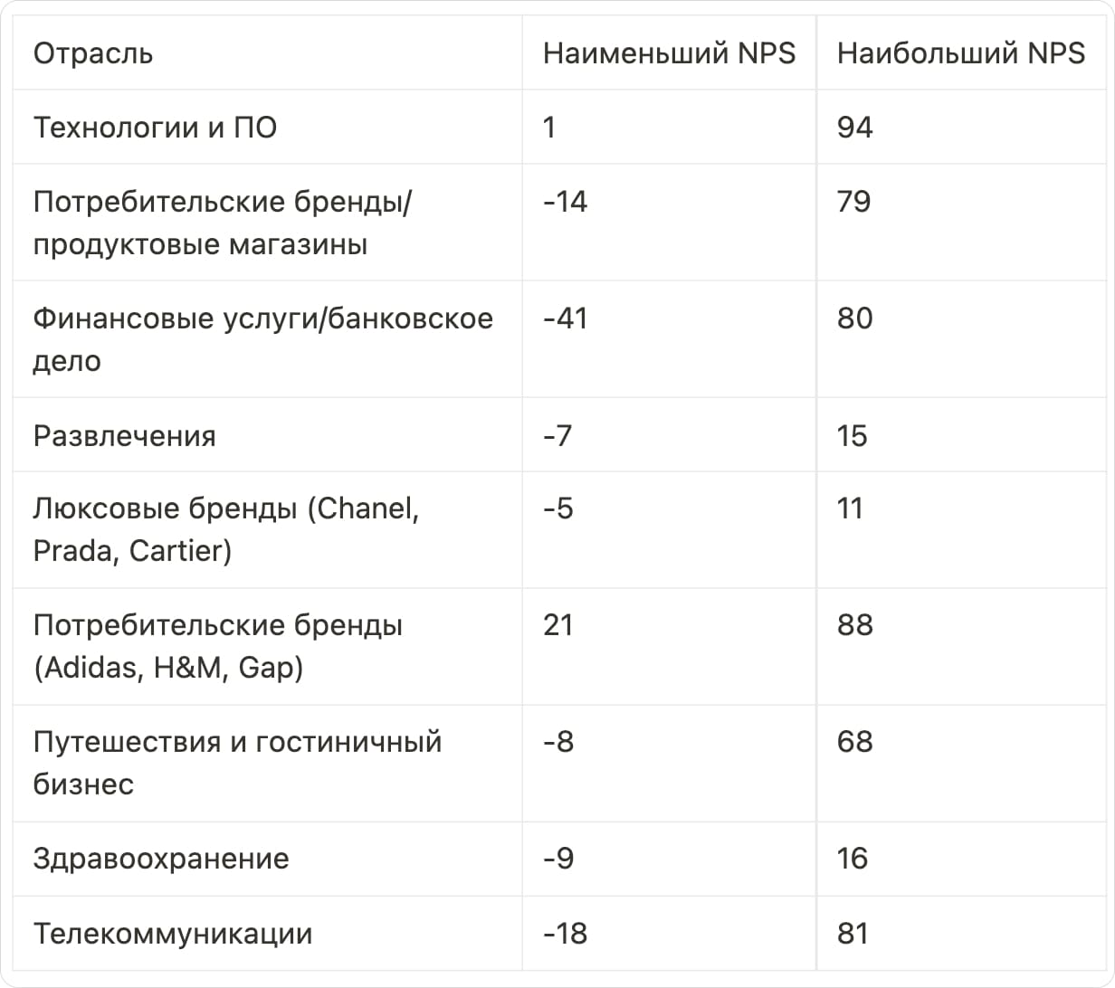The image size is (1115, 988).
Task: Click the value 94 for technology
Action: (x=854, y=128)
